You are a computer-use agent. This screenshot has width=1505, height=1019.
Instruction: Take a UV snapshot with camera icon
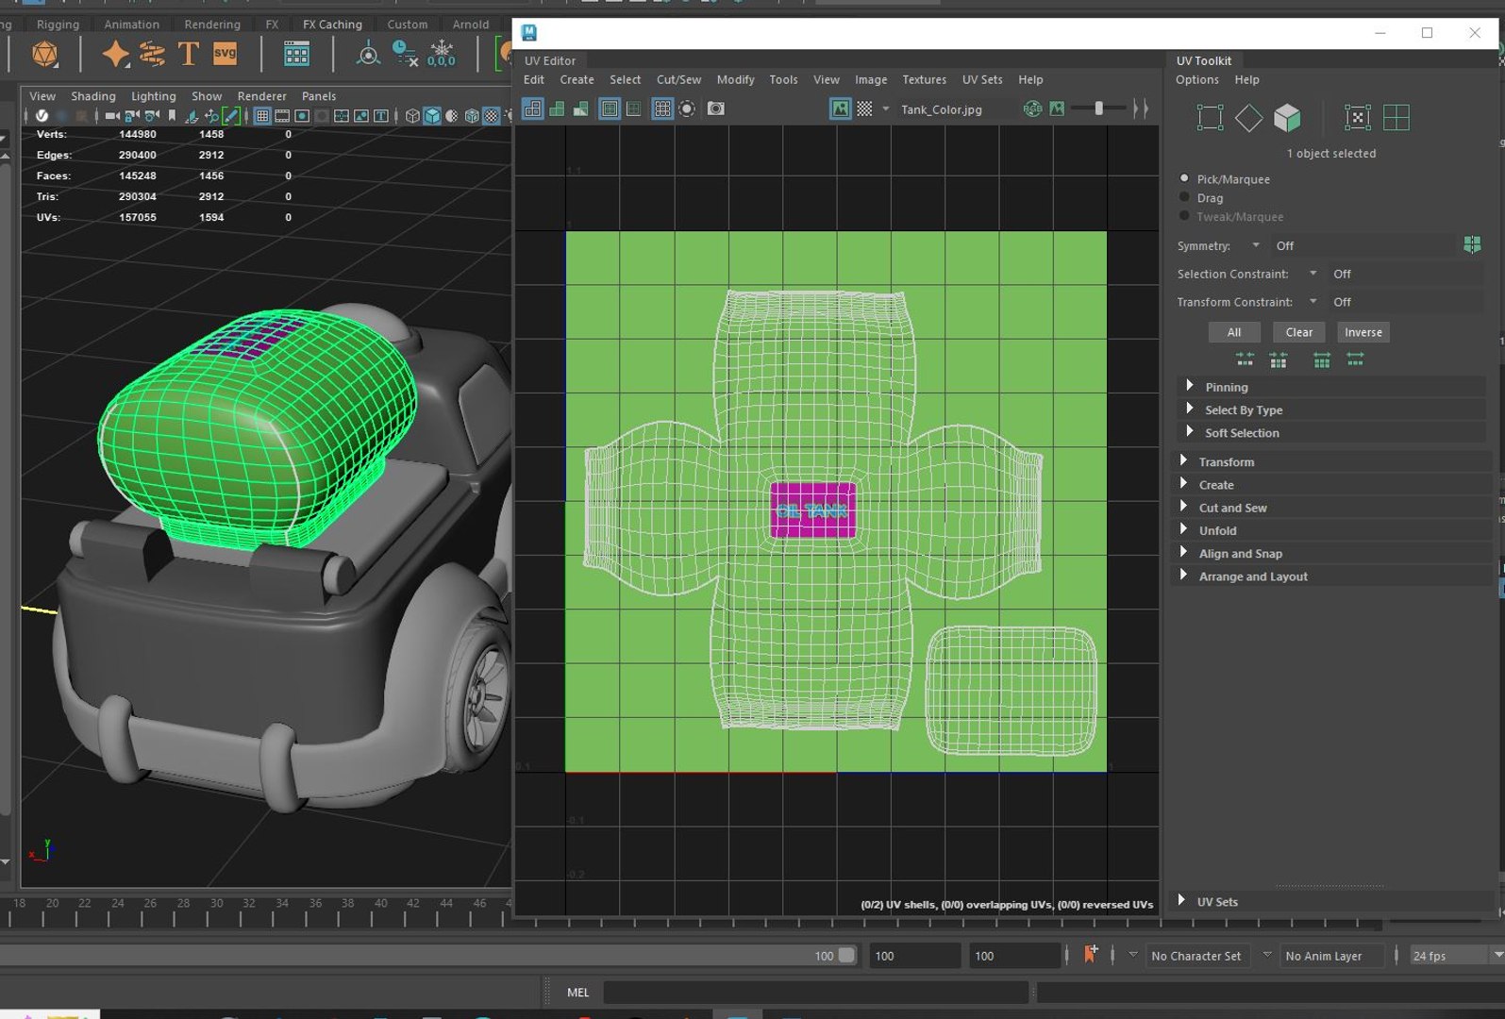pyautogui.click(x=716, y=109)
